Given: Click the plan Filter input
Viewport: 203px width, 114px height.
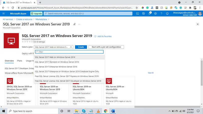Looking at the screenshot, I should point(69,52).
